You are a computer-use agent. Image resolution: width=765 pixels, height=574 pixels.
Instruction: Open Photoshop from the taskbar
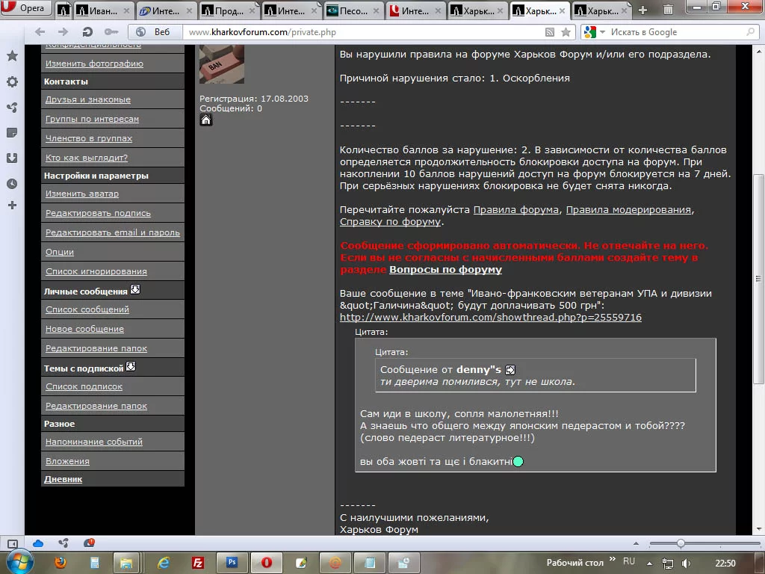pos(232,563)
